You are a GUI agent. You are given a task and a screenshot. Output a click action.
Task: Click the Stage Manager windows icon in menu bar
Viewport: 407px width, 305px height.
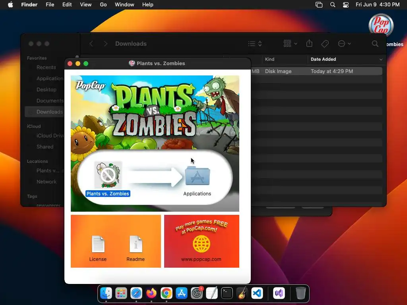(319, 5)
